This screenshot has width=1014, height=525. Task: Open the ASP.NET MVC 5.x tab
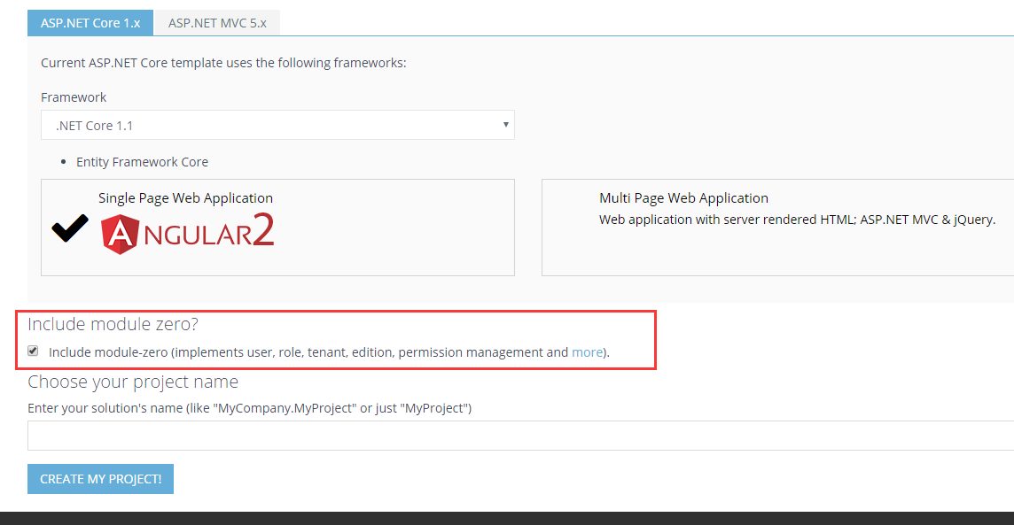coord(217,23)
